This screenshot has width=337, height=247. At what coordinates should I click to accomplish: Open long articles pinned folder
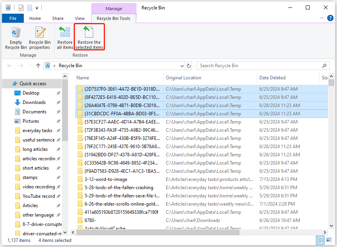pos(35,149)
